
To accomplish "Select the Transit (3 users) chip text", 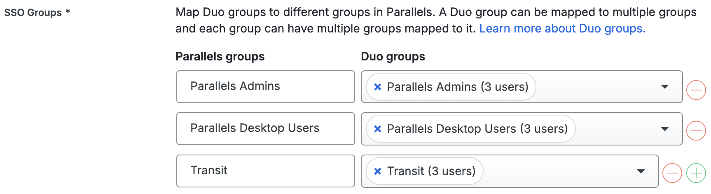I will [431, 171].
